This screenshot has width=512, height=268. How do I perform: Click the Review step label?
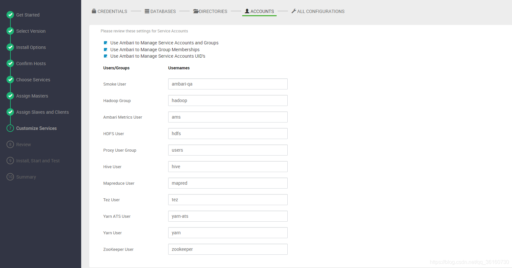click(24, 145)
